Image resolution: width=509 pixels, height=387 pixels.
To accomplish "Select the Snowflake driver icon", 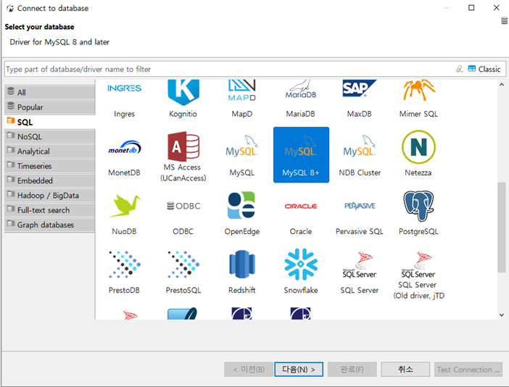I will point(301,272).
